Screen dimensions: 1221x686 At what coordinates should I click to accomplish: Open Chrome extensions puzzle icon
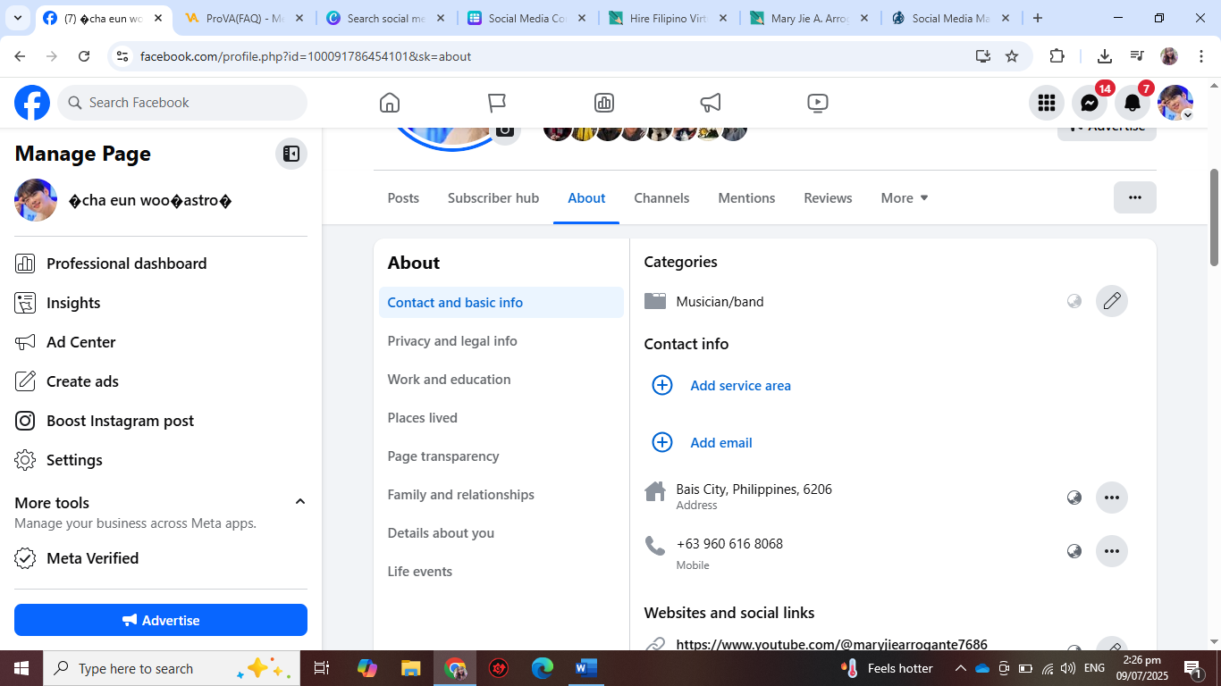(1057, 56)
